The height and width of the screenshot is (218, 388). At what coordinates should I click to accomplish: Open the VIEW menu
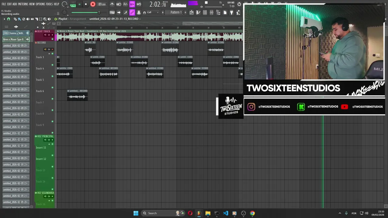(x=32, y=4)
